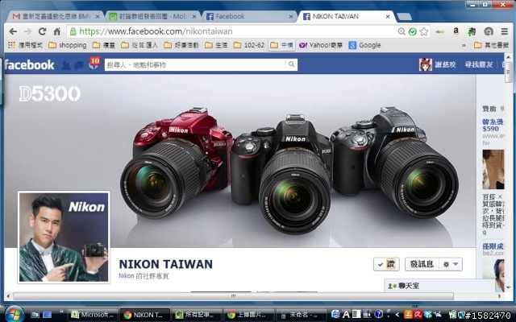Close the sponsored ad with the X

[500, 196]
